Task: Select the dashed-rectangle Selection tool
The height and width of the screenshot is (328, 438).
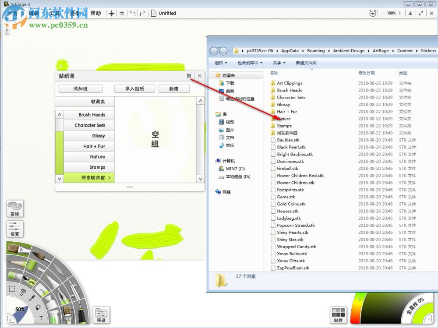Action: pos(12,289)
